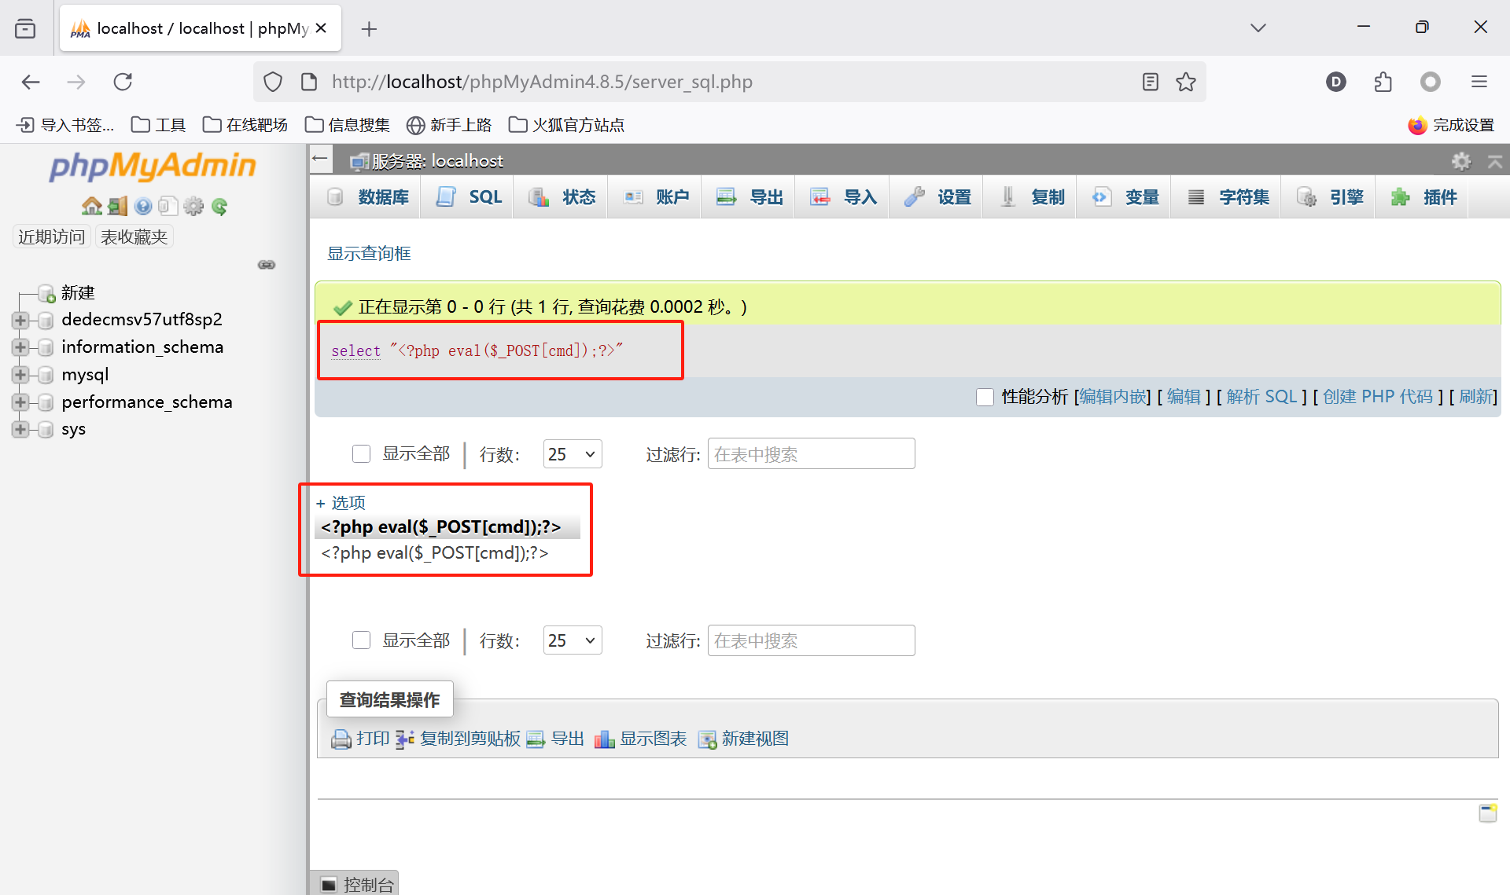This screenshot has width=1510, height=895.
Task: Open phpMyAdmin documentation question-mark icon
Action: click(143, 207)
